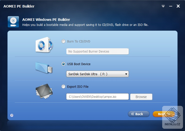Click the CD/DVD burner drive icon
185x131 pixels.
[44, 45]
